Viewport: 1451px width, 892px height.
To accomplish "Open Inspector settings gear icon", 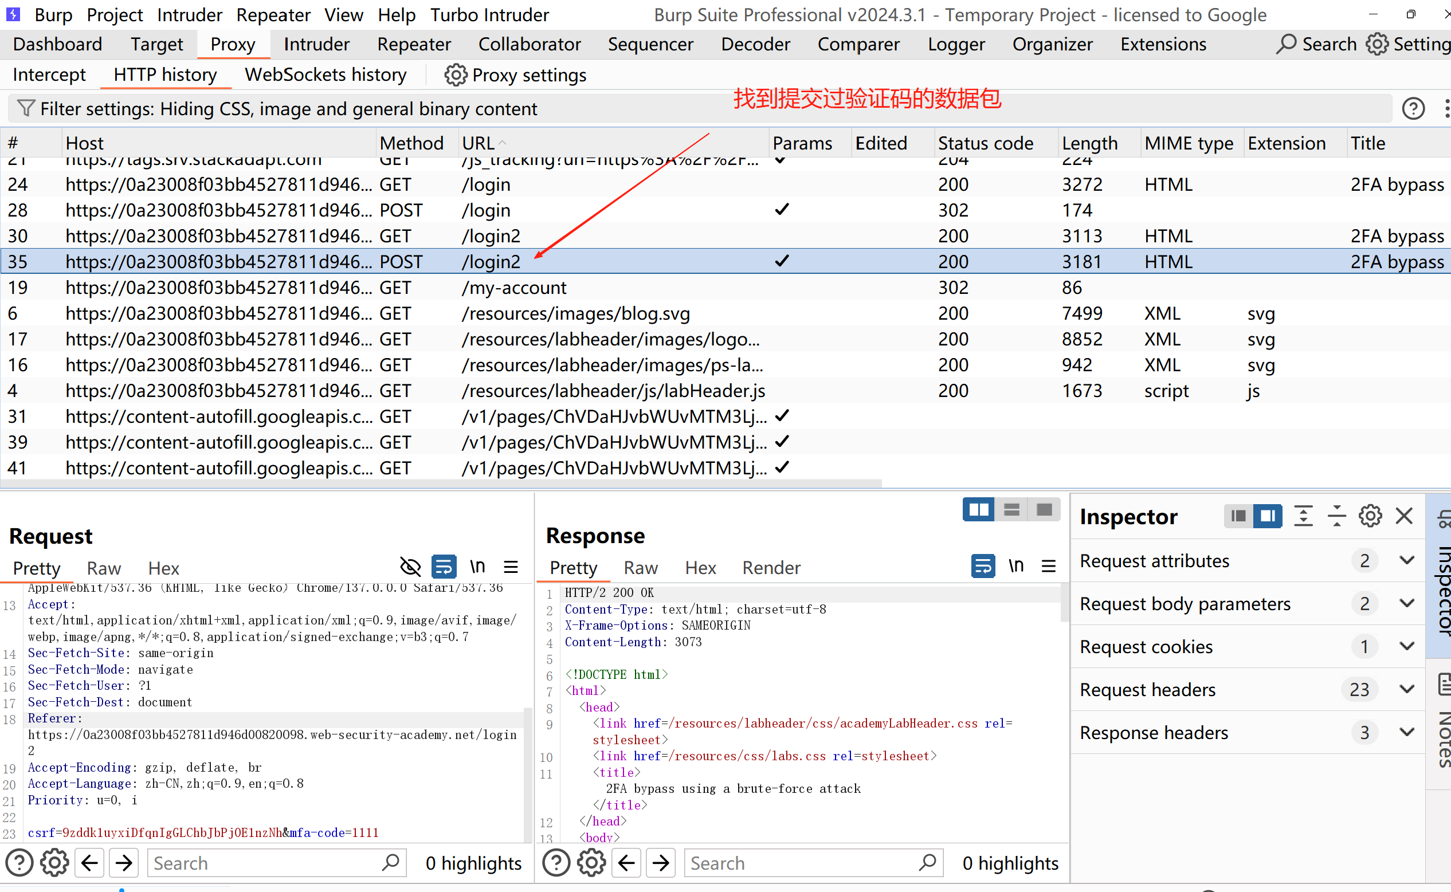I will tap(1370, 516).
